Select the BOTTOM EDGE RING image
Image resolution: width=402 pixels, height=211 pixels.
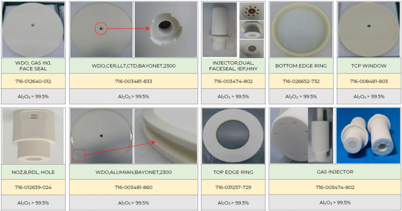point(301,29)
